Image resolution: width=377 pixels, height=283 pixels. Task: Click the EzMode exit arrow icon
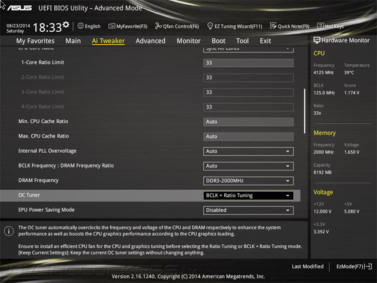coord(369,266)
